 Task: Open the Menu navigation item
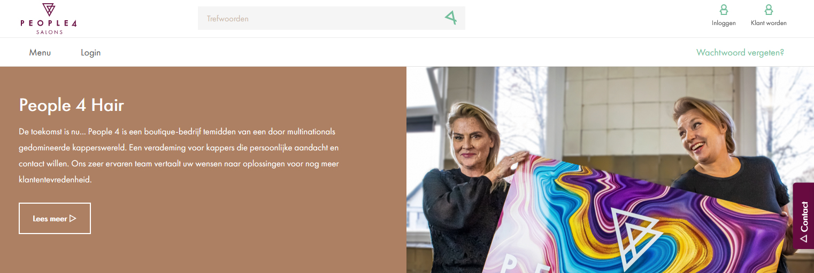40,52
